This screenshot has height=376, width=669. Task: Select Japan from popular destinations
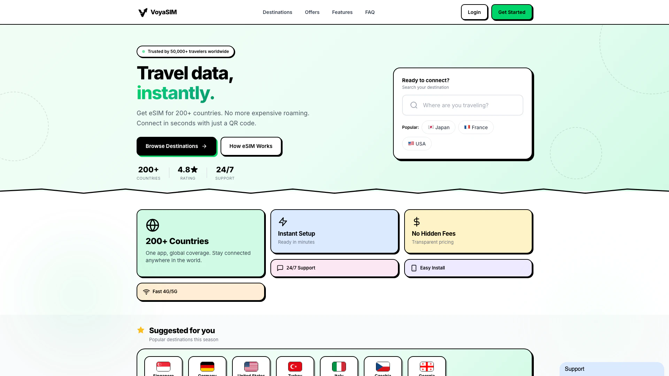point(438,127)
